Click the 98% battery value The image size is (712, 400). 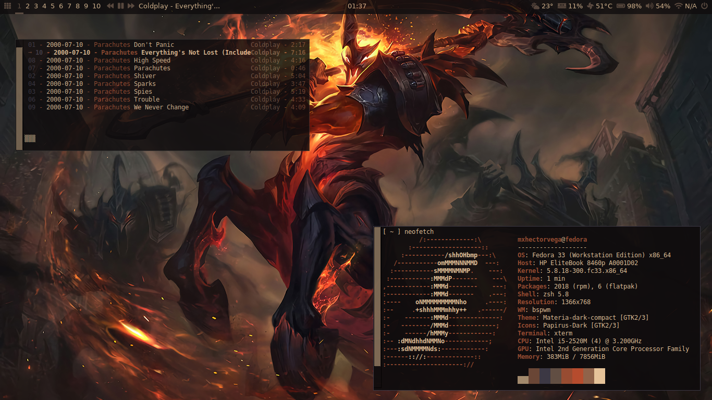pos(634,6)
